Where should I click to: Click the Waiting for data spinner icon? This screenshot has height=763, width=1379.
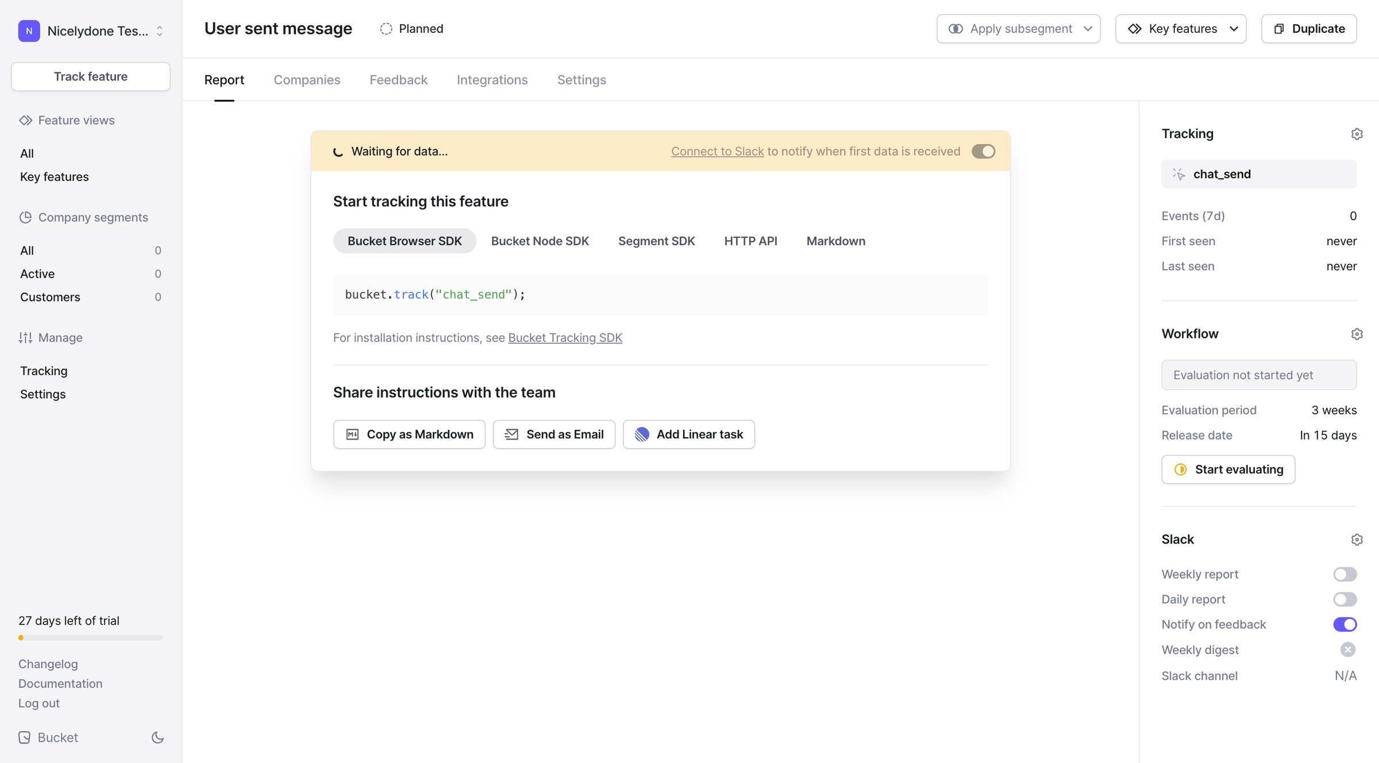pyautogui.click(x=338, y=152)
